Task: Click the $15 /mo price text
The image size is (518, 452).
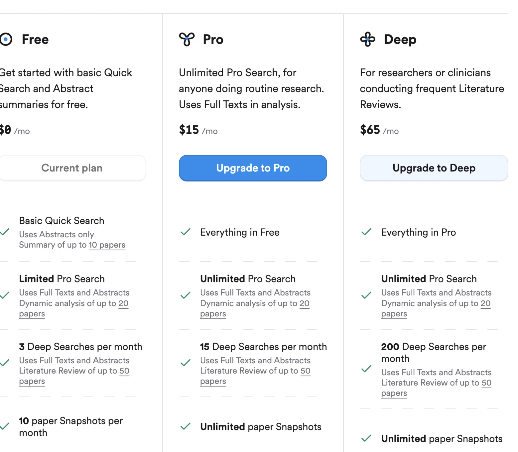Action: coord(198,130)
